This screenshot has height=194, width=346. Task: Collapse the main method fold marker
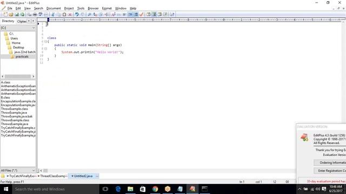point(45,48)
